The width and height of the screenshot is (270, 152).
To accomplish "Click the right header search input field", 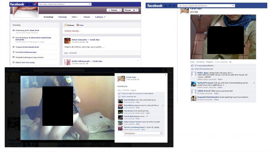I will (x=204, y=6).
